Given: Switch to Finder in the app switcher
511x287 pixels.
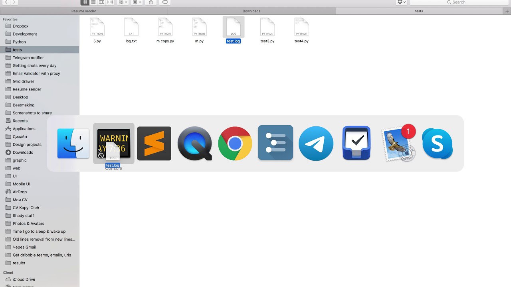Looking at the screenshot, I should (73, 143).
